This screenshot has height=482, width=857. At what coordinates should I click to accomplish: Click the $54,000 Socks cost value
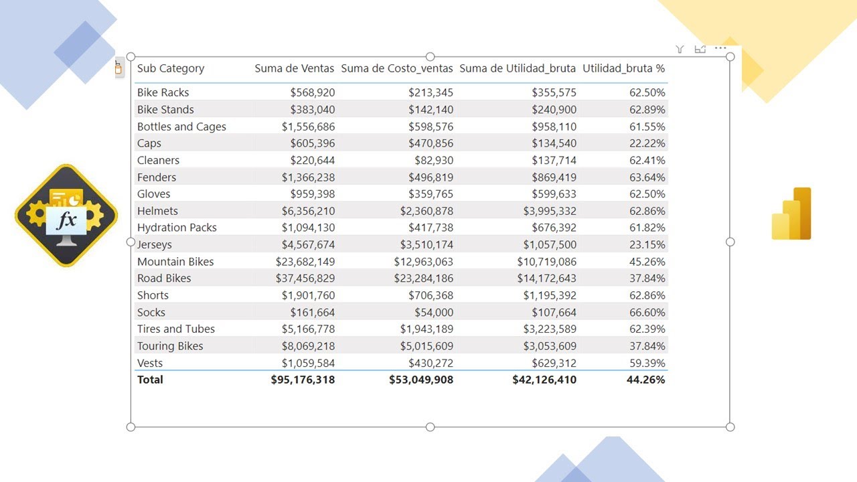[434, 313]
